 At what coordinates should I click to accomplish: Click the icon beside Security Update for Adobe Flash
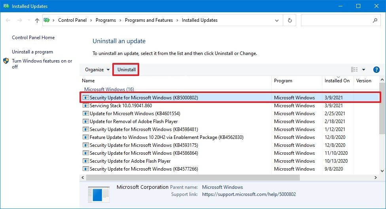(x=85, y=161)
